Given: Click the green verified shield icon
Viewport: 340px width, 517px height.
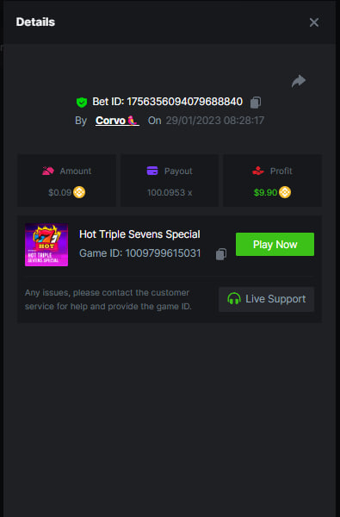Looking at the screenshot, I should (x=82, y=103).
